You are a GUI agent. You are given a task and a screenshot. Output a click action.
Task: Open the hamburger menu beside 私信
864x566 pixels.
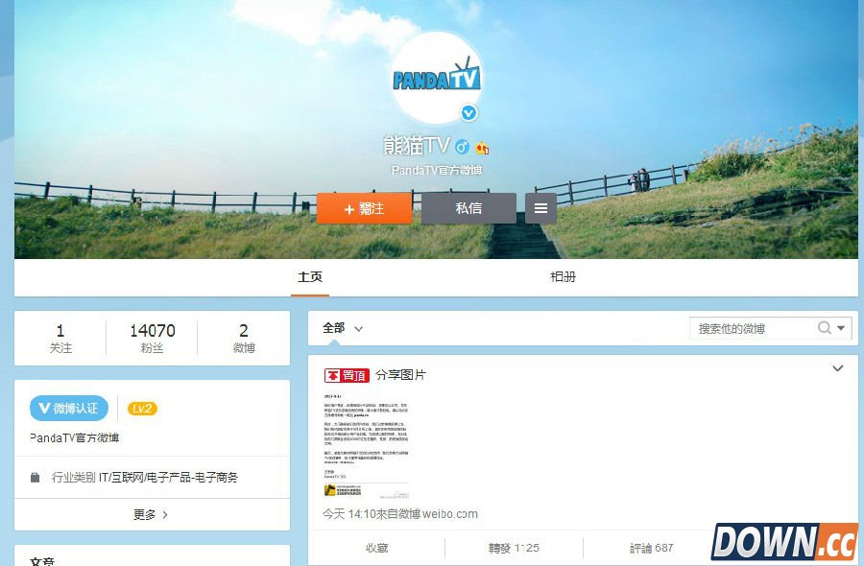pos(540,207)
